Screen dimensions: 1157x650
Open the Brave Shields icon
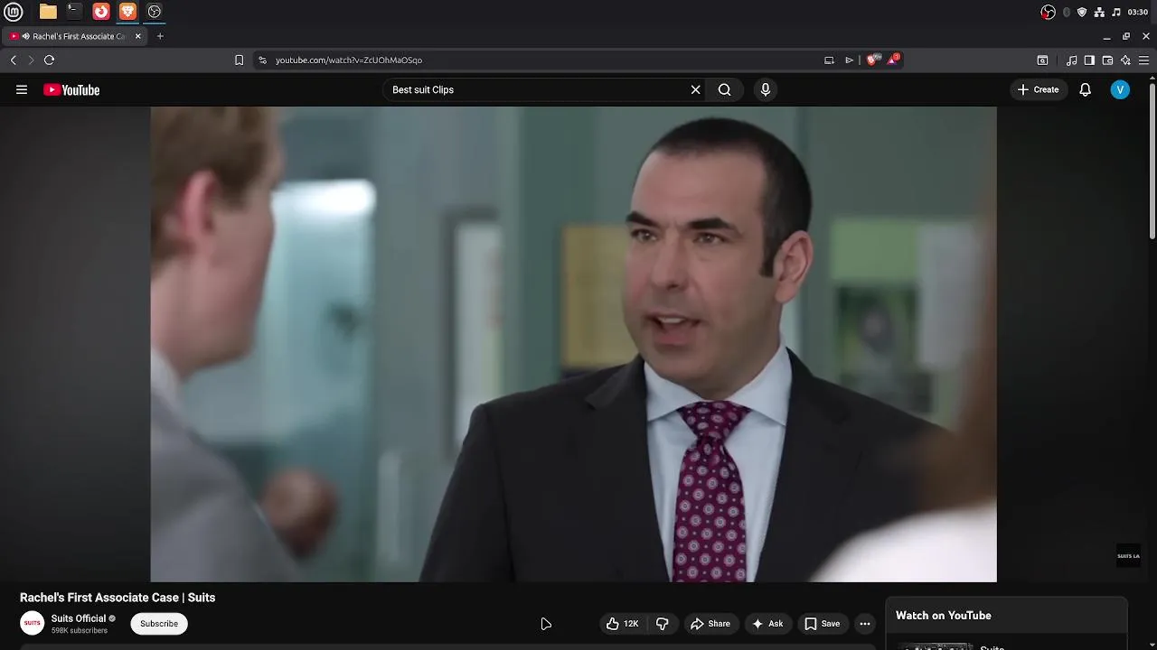pyautogui.click(x=872, y=60)
